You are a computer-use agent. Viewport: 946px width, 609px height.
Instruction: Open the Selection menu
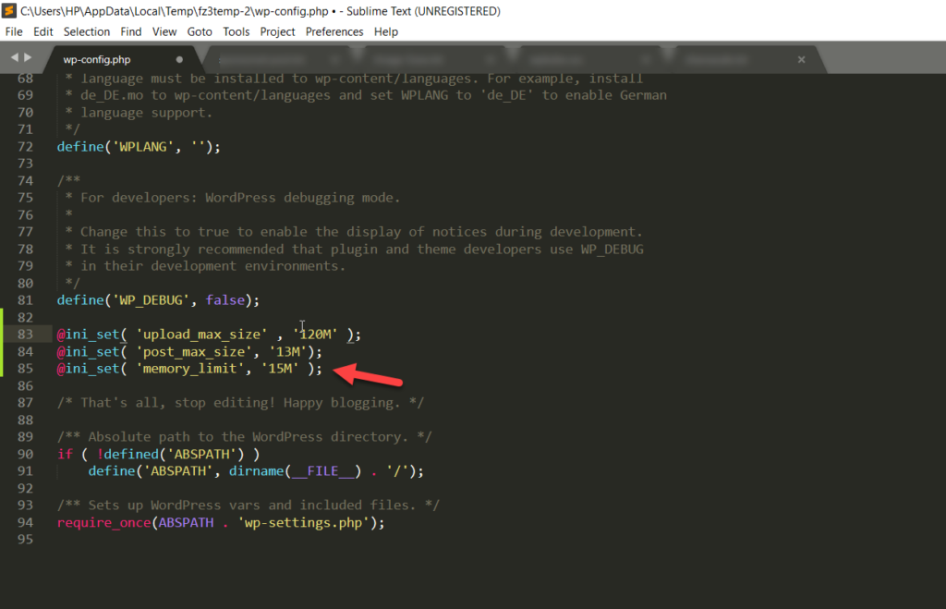click(87, 31)
